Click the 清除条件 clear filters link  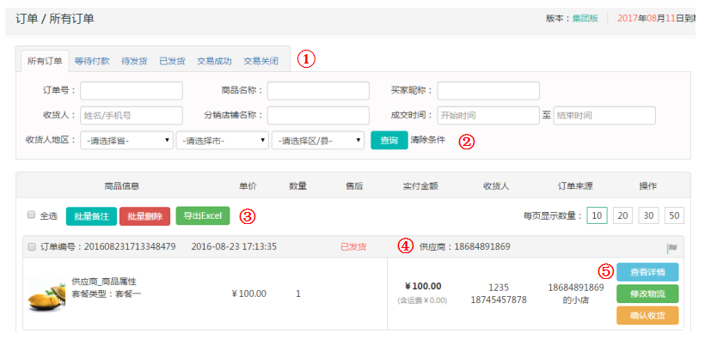[427, 140]
